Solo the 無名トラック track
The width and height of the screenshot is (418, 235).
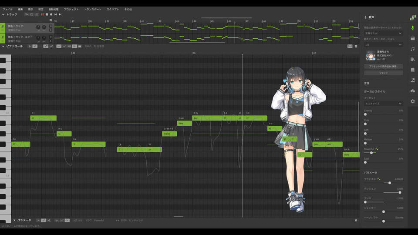[51, 30]
